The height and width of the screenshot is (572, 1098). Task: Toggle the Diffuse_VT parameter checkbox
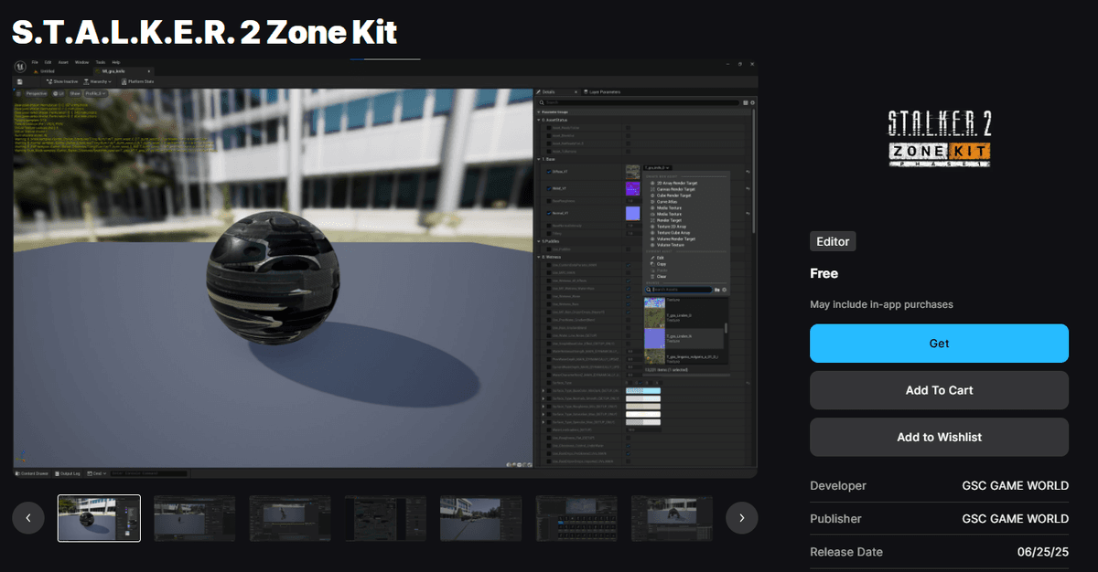pos(548,171)
